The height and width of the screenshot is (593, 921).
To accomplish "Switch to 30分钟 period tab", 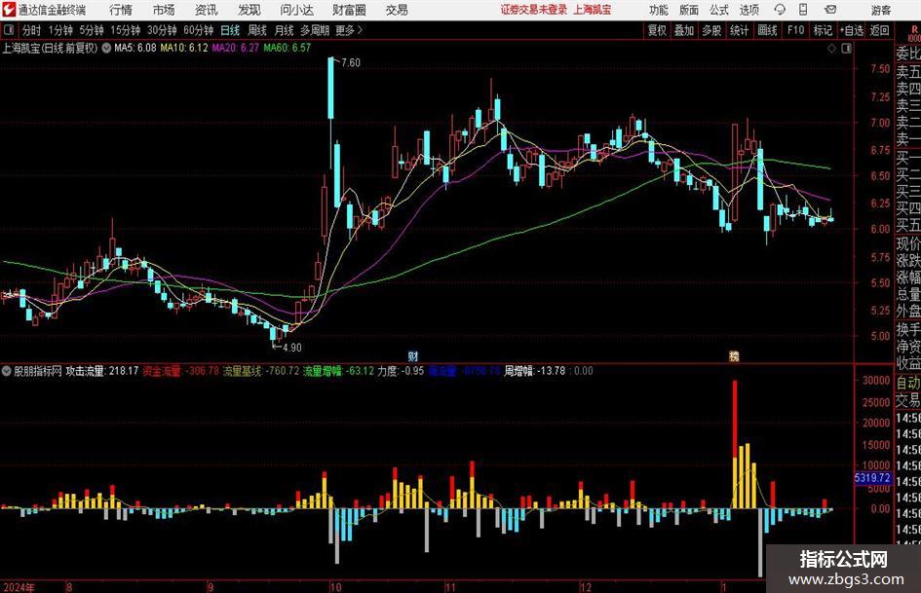I will pyautogui.click(x=162, y=30).
